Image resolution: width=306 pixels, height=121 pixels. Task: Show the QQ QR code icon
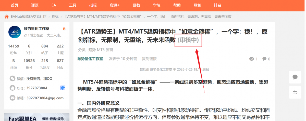(63, 88)
